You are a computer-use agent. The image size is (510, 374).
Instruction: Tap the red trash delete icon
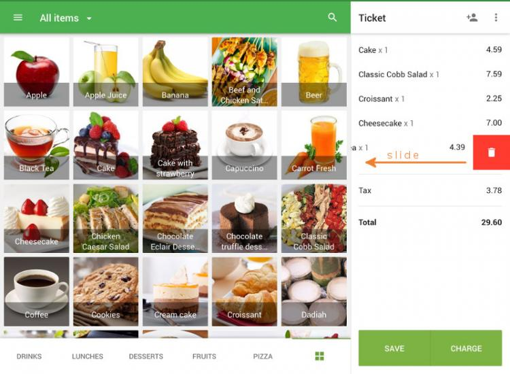pyautogui.click(x=492, y=152)
